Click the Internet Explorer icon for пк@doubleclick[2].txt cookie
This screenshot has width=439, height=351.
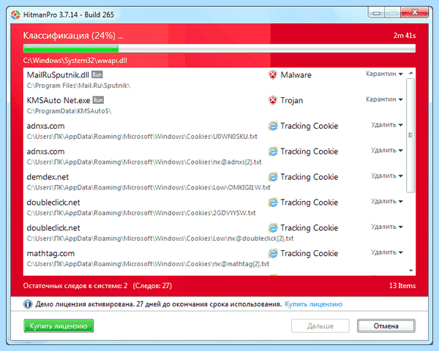pos(273,228)
